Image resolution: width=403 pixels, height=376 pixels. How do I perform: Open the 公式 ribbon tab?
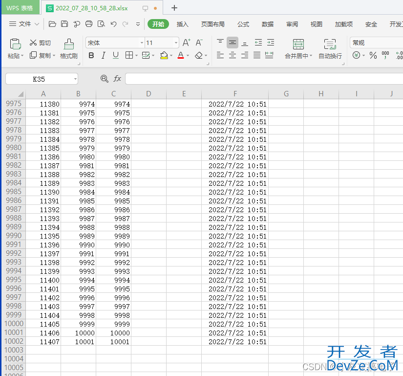[x=243, y=24]
